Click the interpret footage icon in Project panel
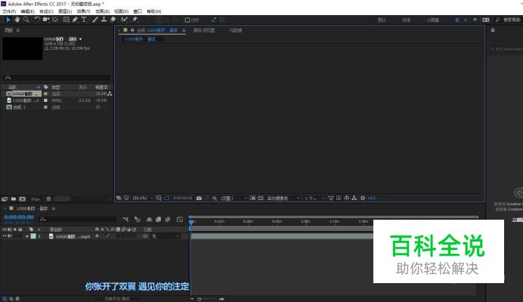The image size is (523, 302). tap(5, 199)
